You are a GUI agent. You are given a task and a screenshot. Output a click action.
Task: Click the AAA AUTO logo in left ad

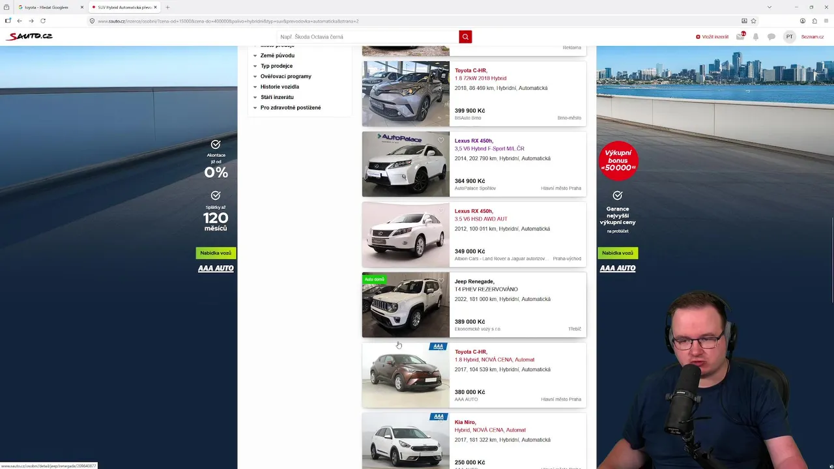tap(216, 268)
